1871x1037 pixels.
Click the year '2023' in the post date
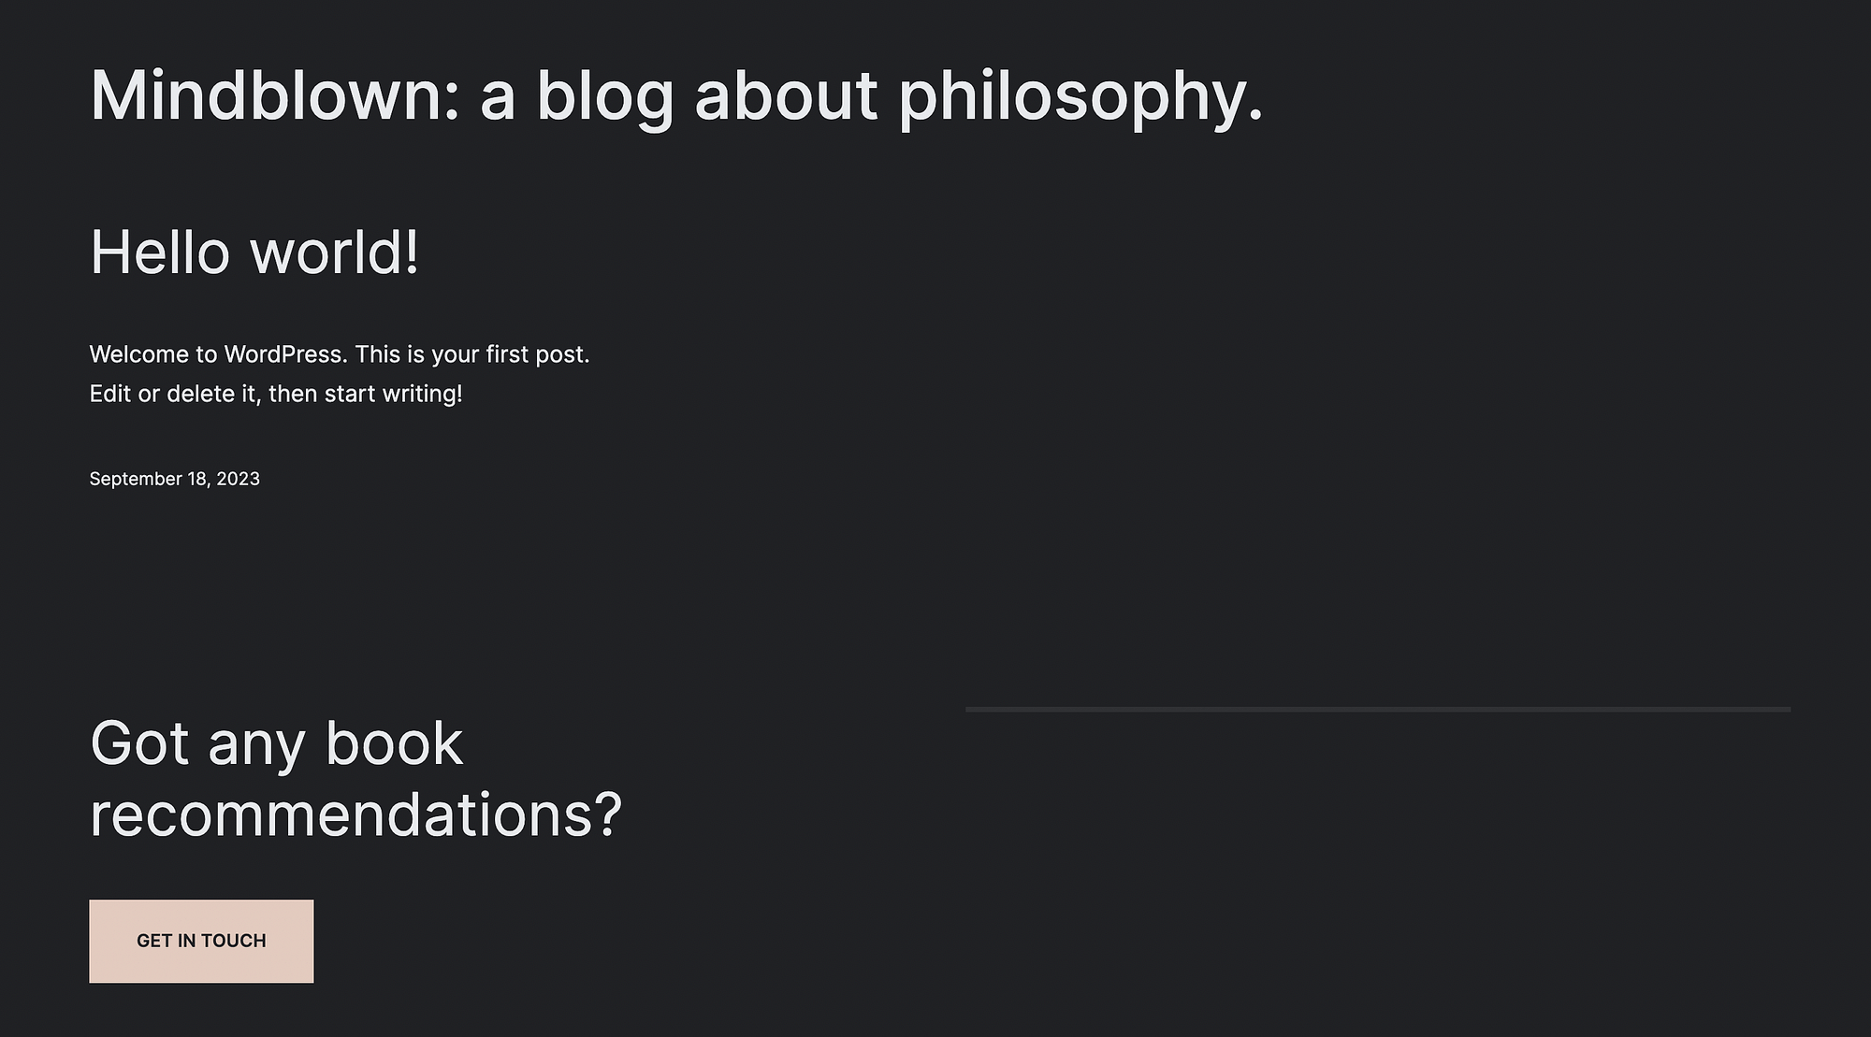pos(238,479)
